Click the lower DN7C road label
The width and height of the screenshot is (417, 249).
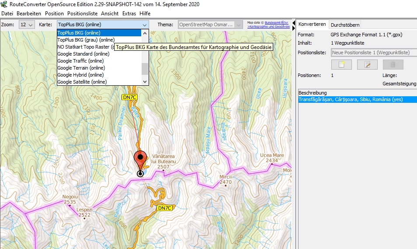click(164, 208)
